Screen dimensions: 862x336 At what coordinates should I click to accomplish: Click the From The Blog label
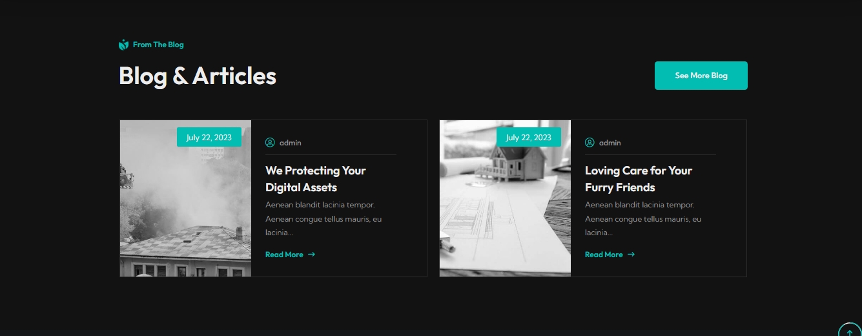(158, 45)
